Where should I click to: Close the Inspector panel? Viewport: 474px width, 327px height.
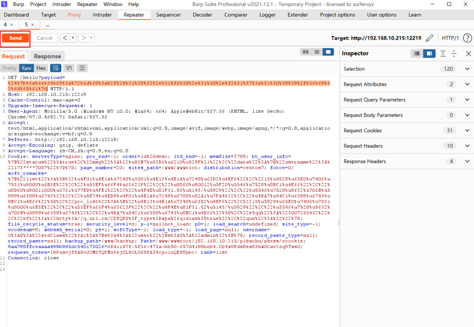(468, 54)
